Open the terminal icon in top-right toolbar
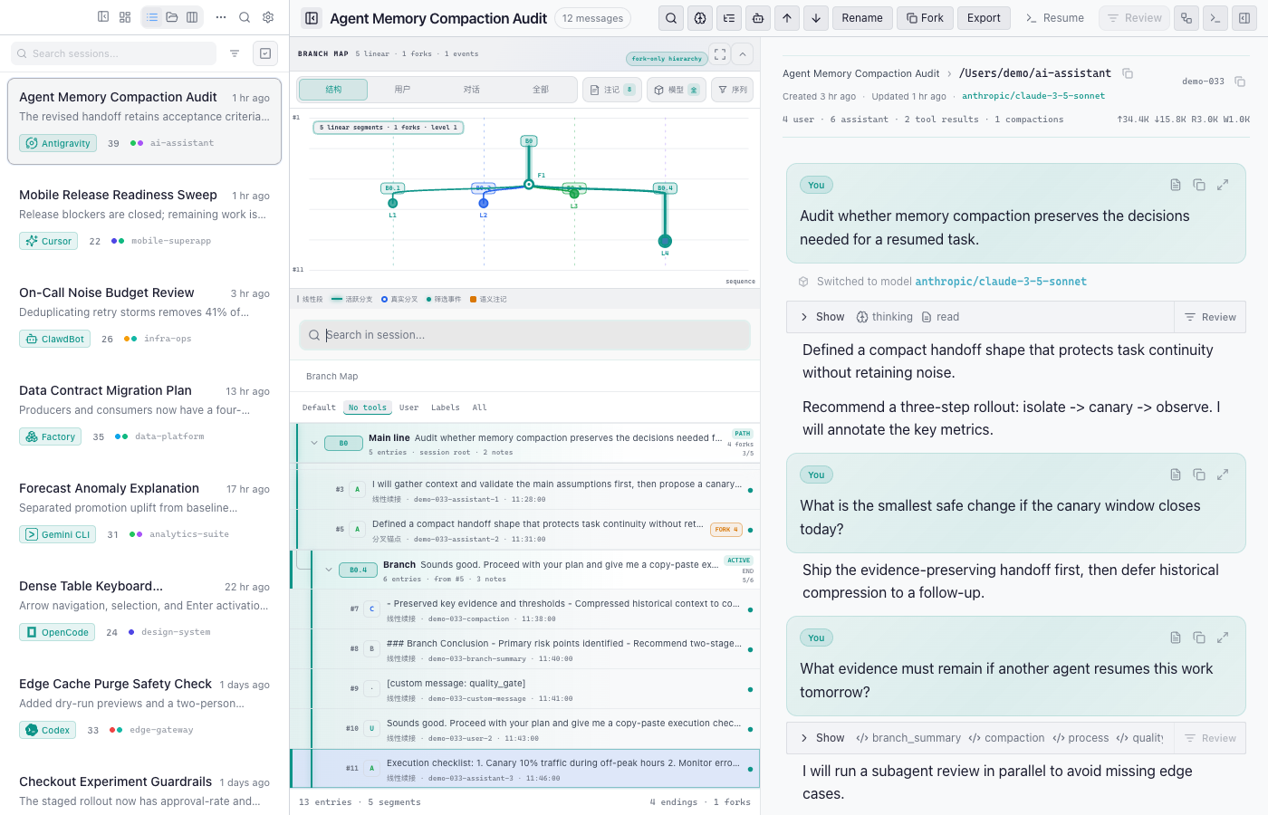Viewport: 1268px width, 815px height. [1215, 18]
